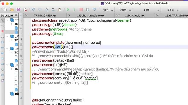Expand the Structure panel chevrons
Image resolution: width=188 pixels, height=105 pixels.
[16, 15]
